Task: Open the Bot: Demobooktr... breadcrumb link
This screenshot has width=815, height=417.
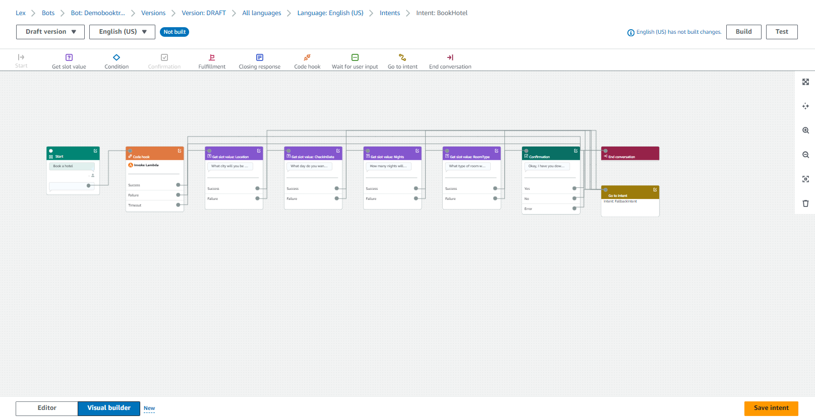Action: tap(98, 13)
